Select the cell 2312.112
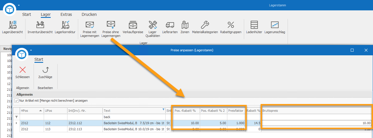373x138 pixels. pos(85,123)
